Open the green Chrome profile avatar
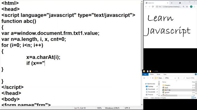 (x=191, y=7)
